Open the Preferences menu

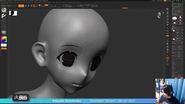pos(49,2)
